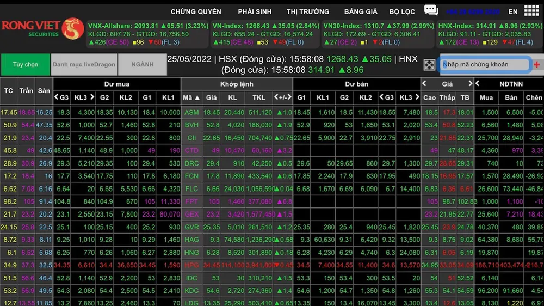544x306 pixels.
Task: Click left arrow beside G3 in Dư mua
Action: [57, 97]
